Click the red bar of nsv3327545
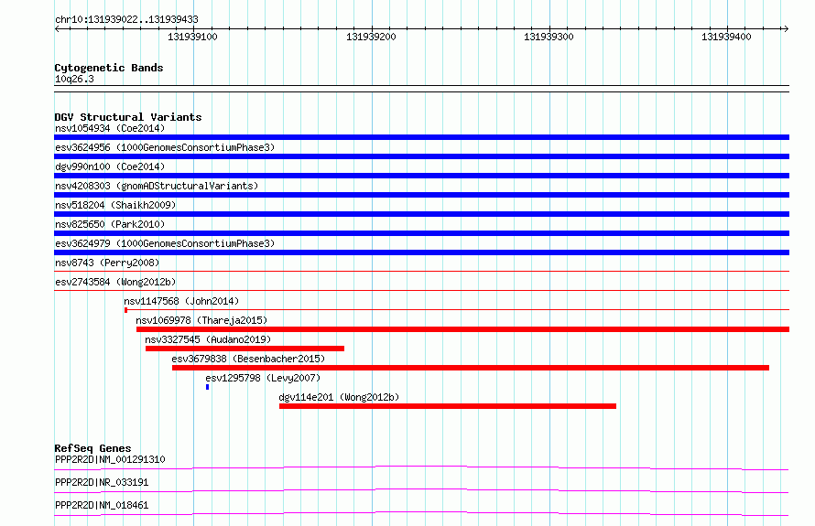The width and height of the screenshot is (815, 526). 244,349
